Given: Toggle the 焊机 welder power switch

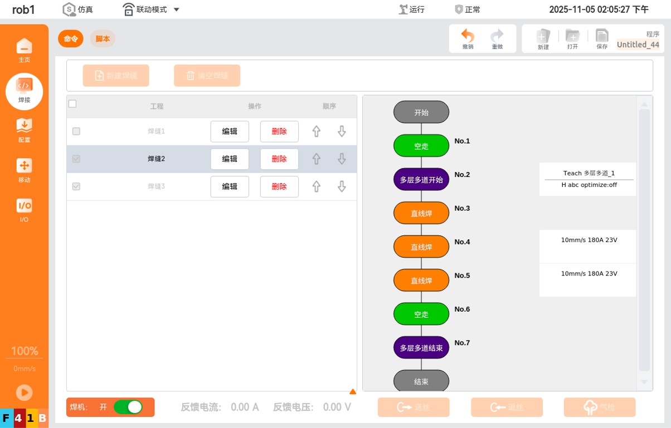Looking at the screenshot, I should pyautogui.click(x=128, y=407).
